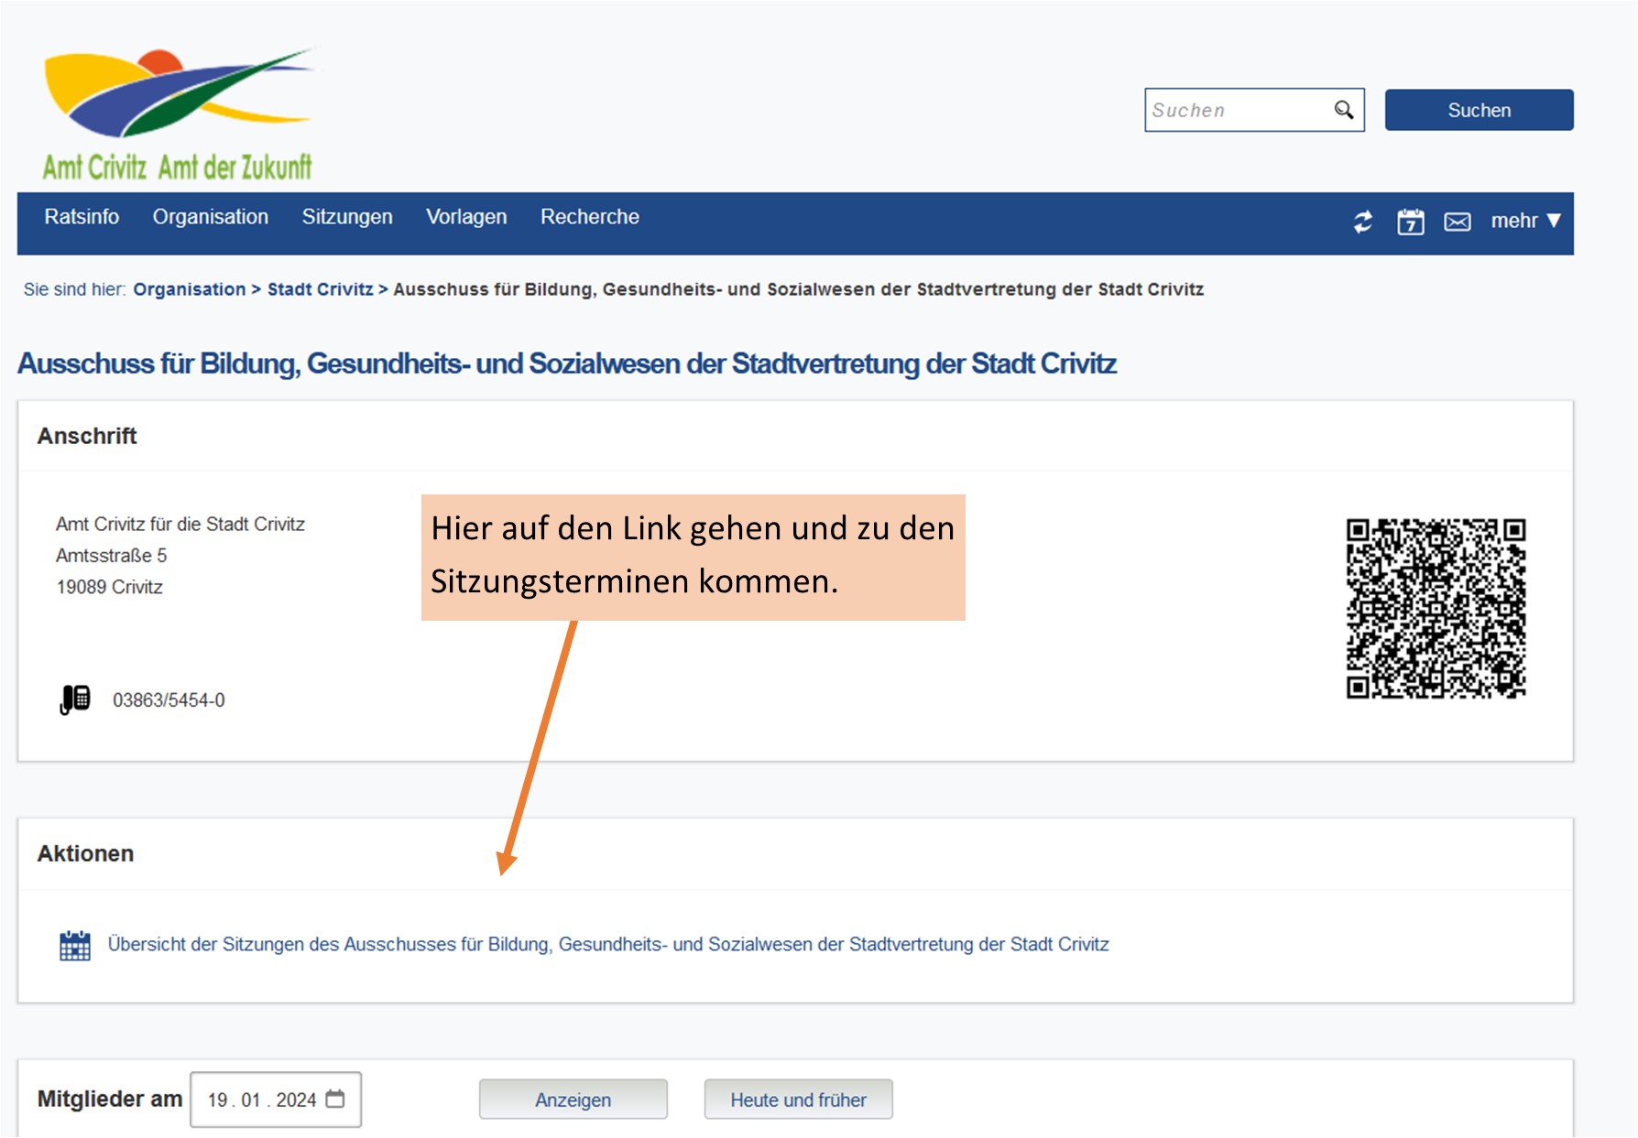Open the calendar icon in navbar
The image size is (1638, 1138).
click(x=1410, y=222)
